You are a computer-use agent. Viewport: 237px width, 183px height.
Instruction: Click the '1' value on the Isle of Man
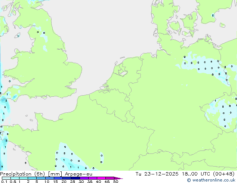pyautogui.click(x=18, y=36)
